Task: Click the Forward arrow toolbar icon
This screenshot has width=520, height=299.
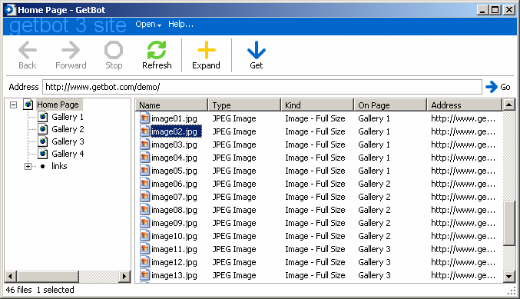Action: 71,50
